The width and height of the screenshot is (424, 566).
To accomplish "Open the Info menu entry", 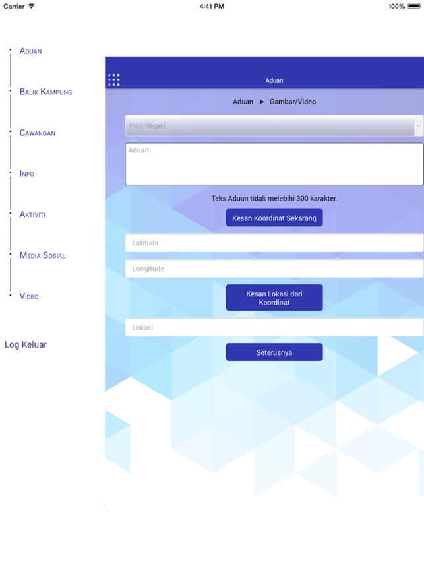I will pyautogui.click(x=27, y=173).
